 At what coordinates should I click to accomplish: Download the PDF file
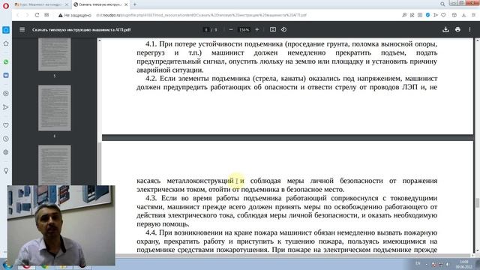pos(445,30)
